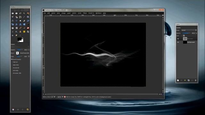Toggle visibility of the New Layer
This screenshot has height=115, width=205.
click(x=178, y=39)
